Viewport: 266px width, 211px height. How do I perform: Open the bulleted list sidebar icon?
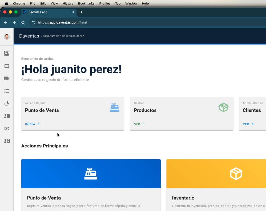click(x=7, y=91)
